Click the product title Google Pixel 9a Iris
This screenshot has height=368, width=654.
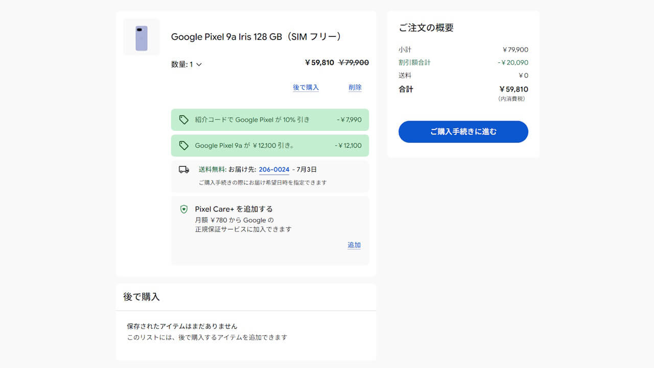point(256,37)
